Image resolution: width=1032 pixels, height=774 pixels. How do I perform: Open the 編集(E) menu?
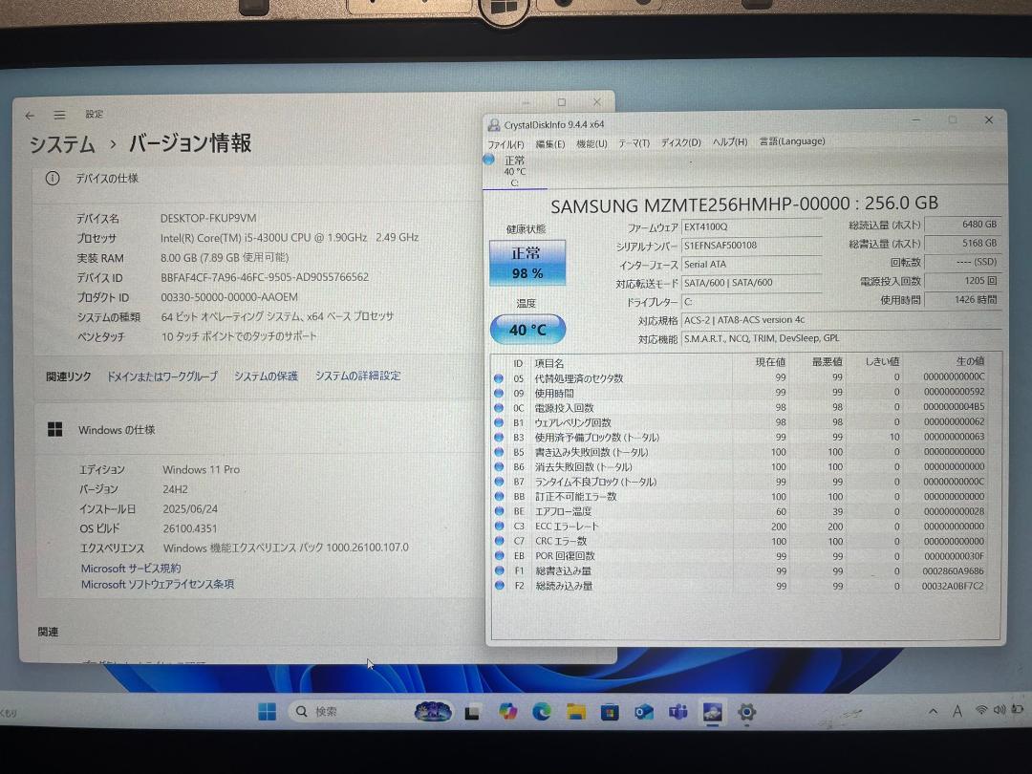tap(549, 143)
